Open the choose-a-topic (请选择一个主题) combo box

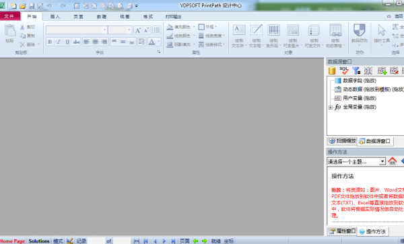pos(356,161)
